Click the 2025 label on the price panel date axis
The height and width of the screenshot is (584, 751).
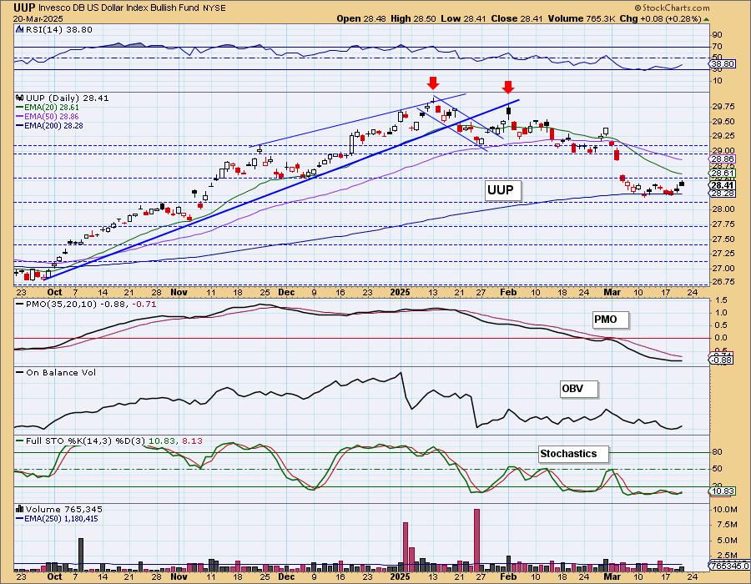[400, 293]
